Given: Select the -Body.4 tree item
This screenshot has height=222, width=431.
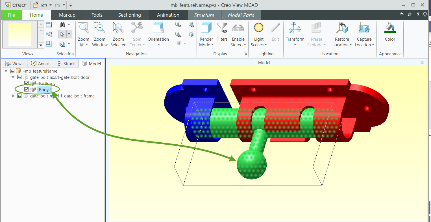Looking at the screenshot, I should click(x=45, y=90).
